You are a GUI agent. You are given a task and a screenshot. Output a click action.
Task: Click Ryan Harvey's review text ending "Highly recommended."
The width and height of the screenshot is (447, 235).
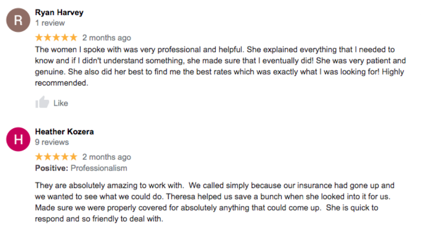220,66
